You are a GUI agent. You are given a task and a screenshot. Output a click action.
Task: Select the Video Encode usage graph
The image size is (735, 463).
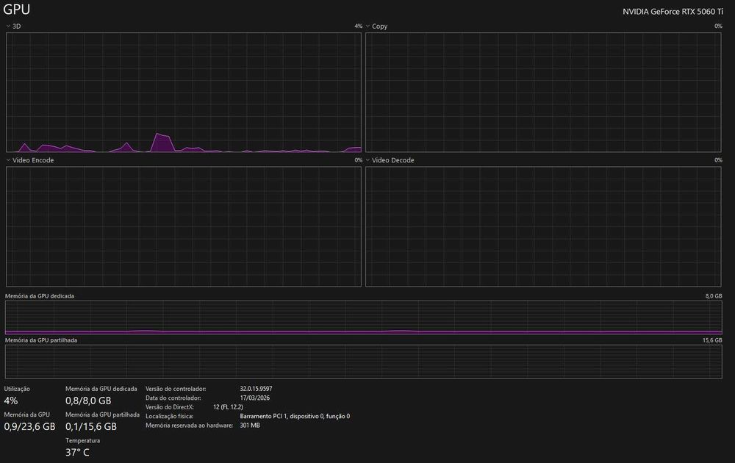(x=184, y=226)
